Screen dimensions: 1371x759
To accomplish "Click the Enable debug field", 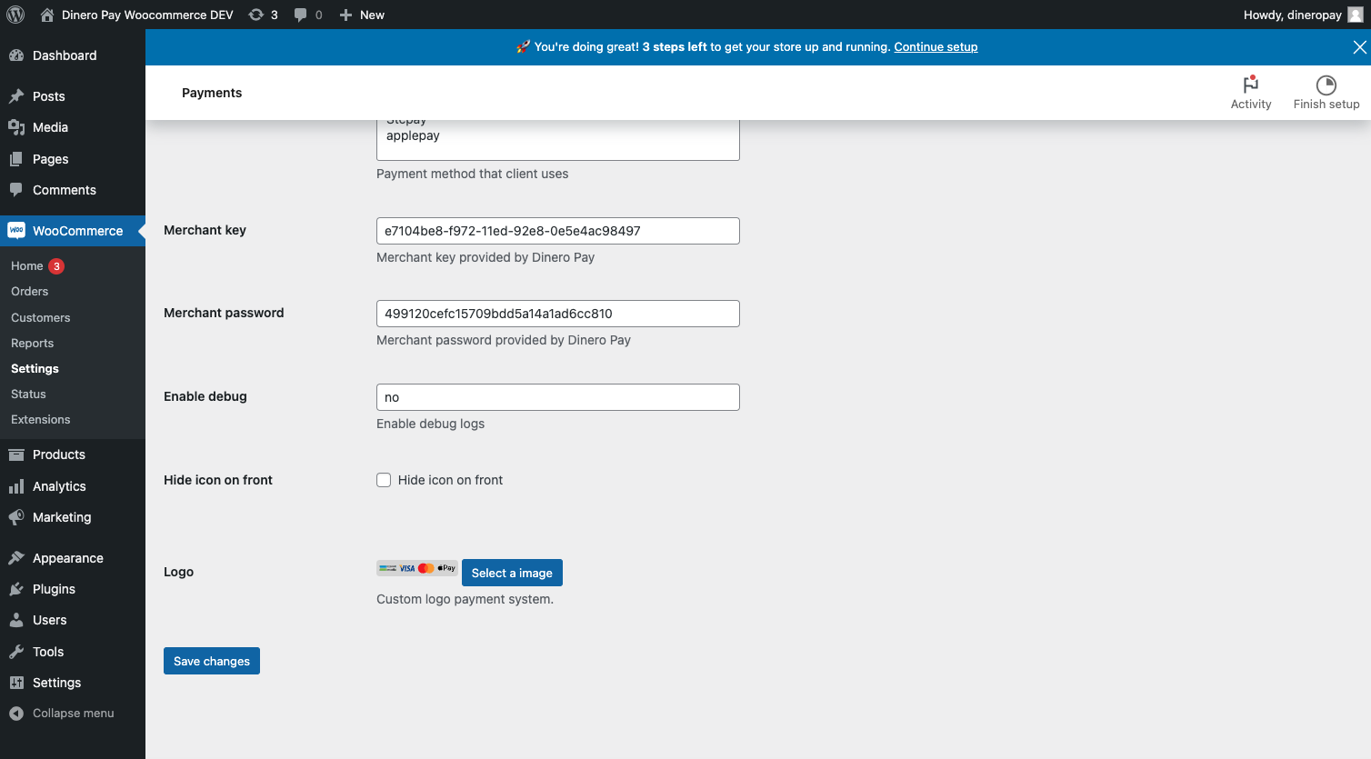I will tap(558, 397).
